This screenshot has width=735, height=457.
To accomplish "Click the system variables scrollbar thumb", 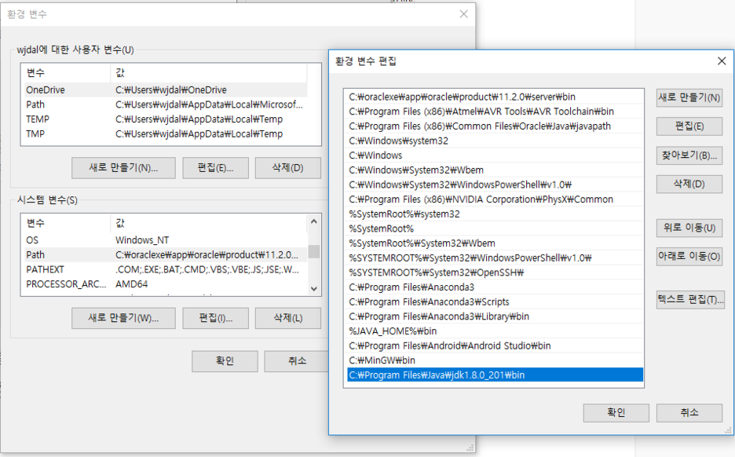I will (x=314, y=251).
